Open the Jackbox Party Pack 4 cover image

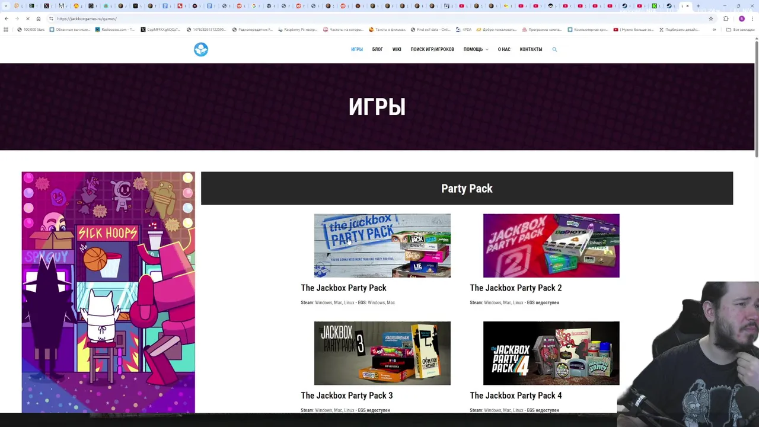click(x=551, y=353)
